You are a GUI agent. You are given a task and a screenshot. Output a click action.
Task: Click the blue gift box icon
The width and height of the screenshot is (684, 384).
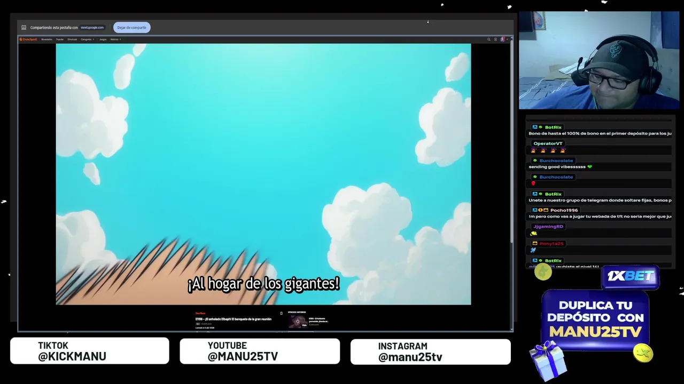click(549, 361)
